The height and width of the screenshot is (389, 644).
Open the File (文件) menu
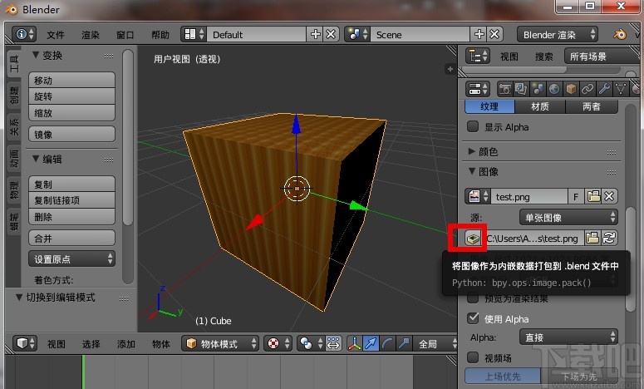point(56,35)
